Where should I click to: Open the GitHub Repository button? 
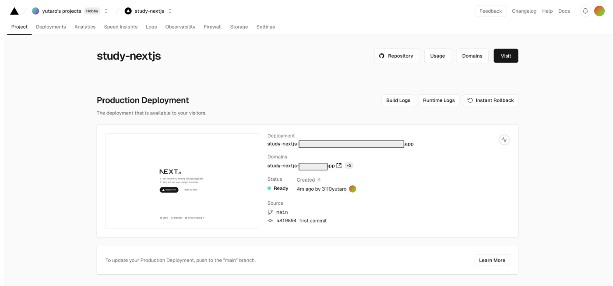[x=397, y=56]
